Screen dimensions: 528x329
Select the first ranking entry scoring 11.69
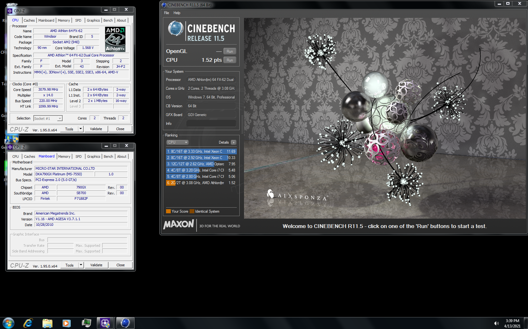pos(201,151)
